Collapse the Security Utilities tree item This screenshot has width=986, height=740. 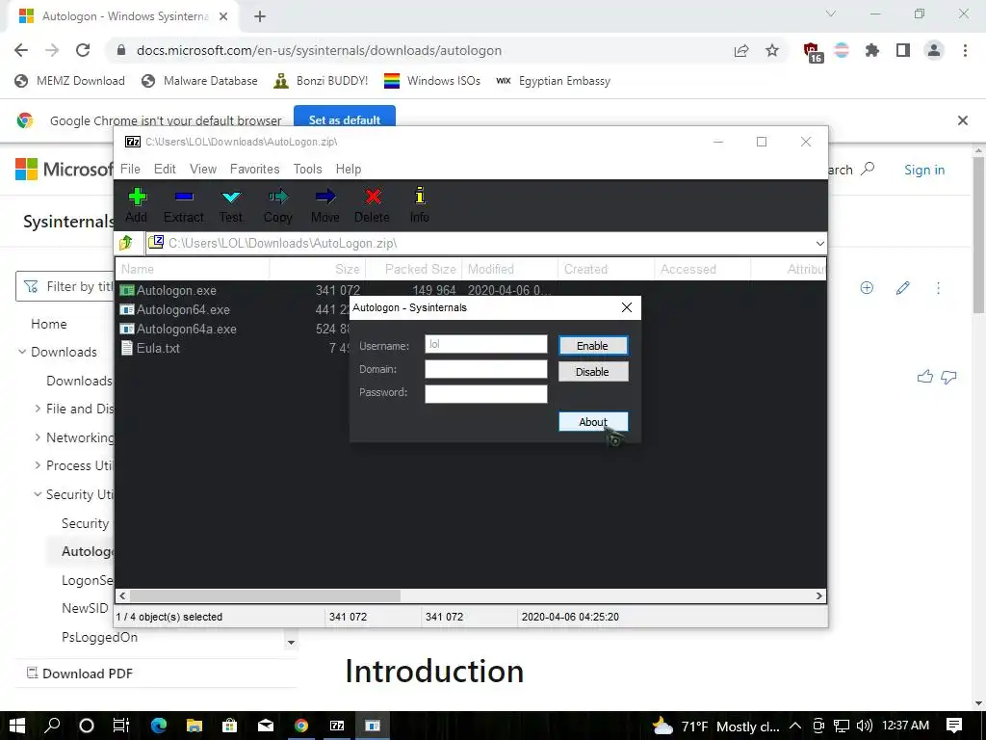coord(38,494)
